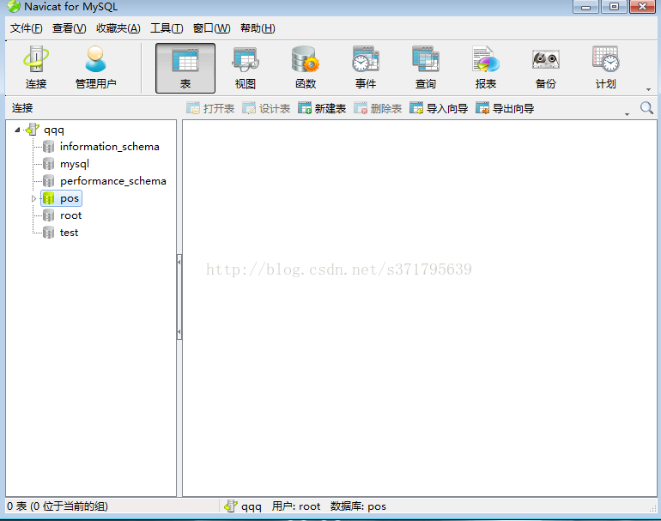Select the 表 tables toolbar button
Image resolution: width=661 pixels, height=521 pixels.
point(185,68)
